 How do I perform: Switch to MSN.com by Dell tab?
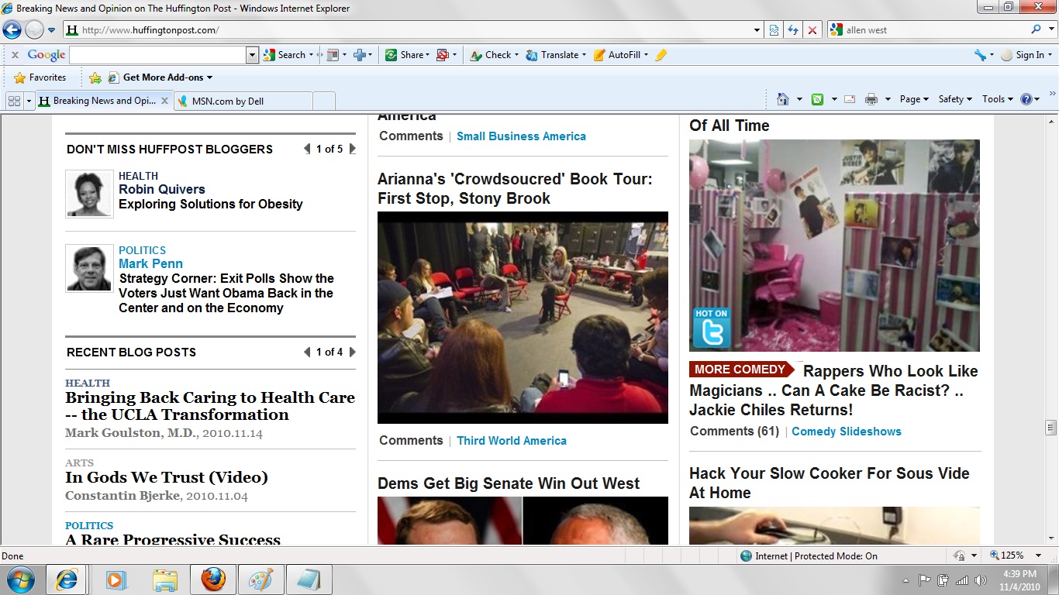tap(243, 101)
